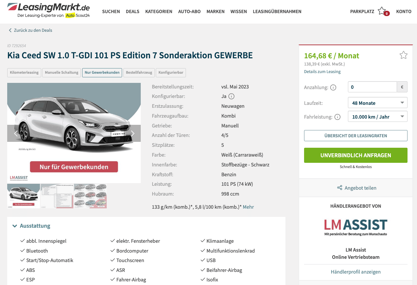
Task: Open the LeasingMarkt.de logo homepage
Action: point(48,10)
